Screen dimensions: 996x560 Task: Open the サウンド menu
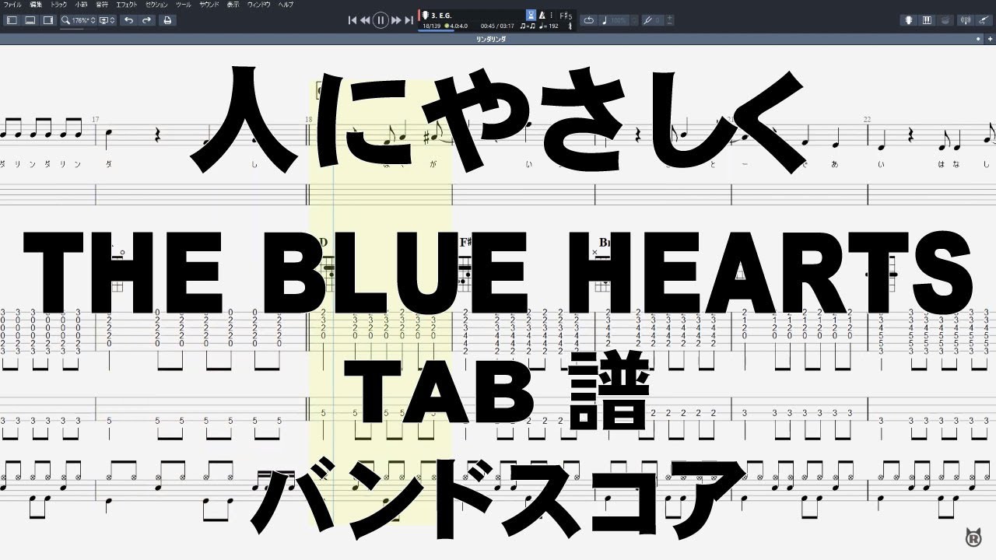point(209,5)
